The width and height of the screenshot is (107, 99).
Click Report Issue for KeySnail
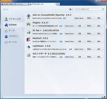(x=69, y=41)
